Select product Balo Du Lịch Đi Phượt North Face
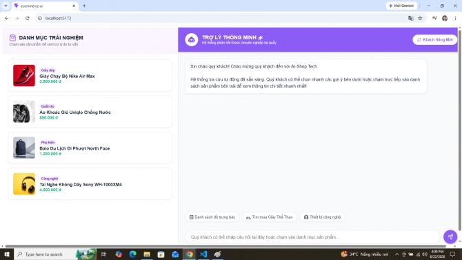This screenshot has width=462, height=260. (90, 148)
